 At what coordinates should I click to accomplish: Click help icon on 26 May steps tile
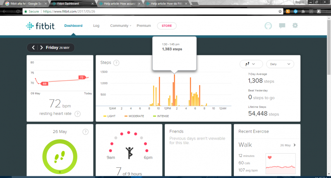click(x=85, y=132)
